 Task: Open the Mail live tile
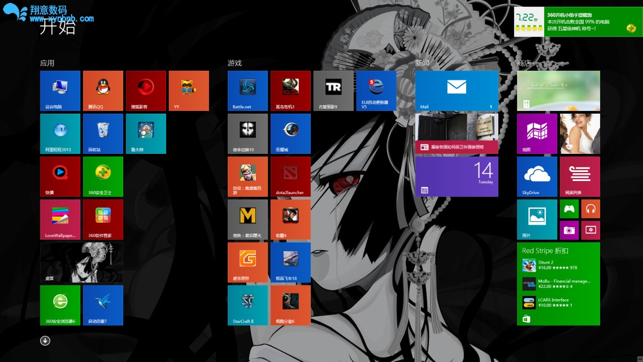click(457, 90)
